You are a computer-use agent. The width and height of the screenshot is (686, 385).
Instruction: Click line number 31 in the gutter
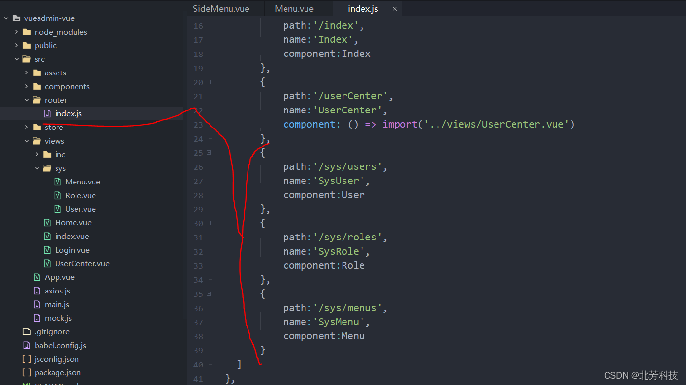(x=198, y=238)
